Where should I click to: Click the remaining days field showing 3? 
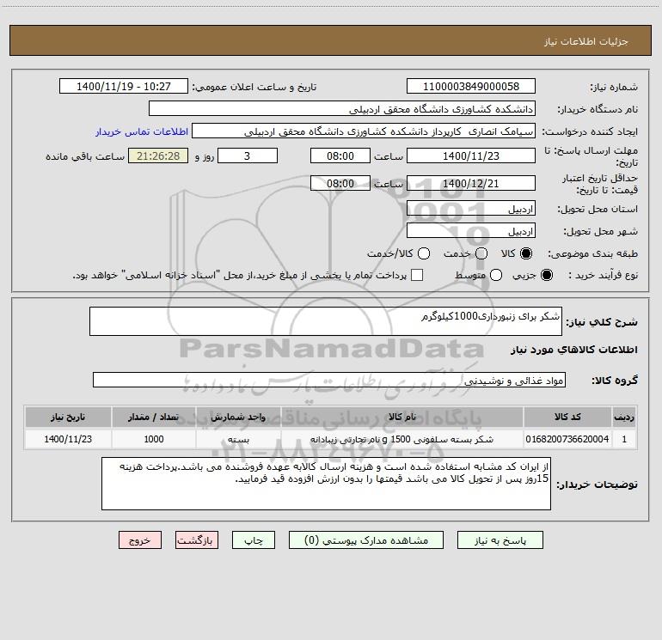click(248, 155)
